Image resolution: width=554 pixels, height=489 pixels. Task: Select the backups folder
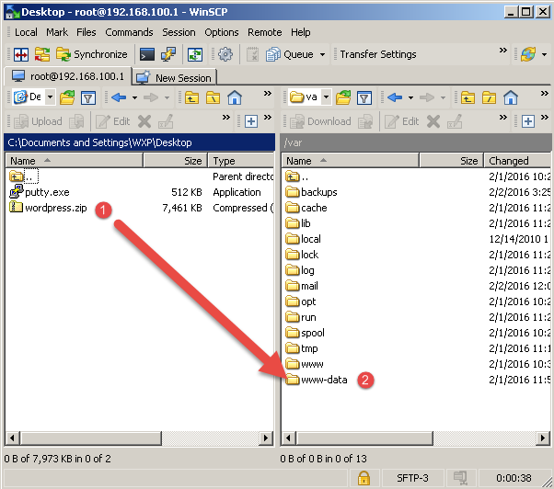coord(319,192)
